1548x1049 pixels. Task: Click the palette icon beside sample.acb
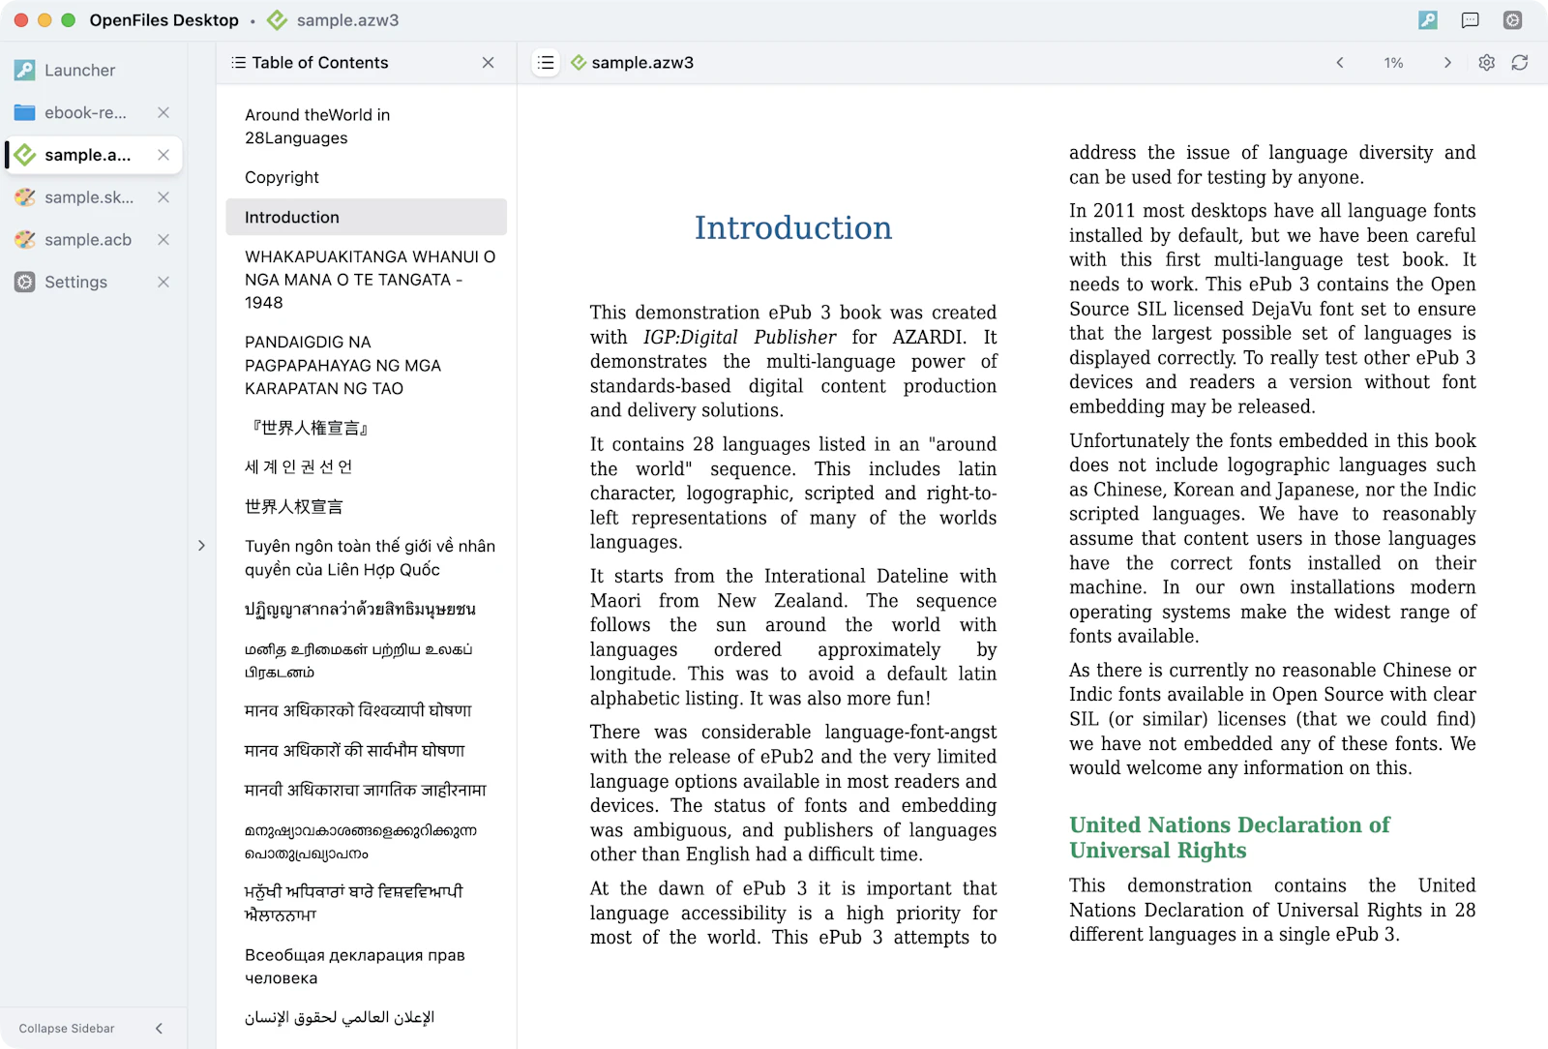pos(25,240)
